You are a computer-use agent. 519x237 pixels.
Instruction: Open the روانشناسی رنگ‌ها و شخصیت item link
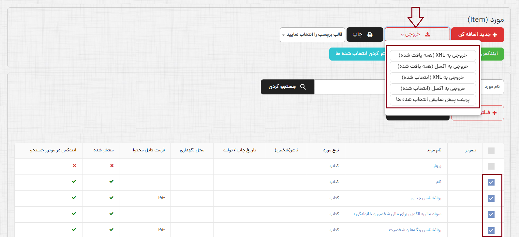click(415, 230)
